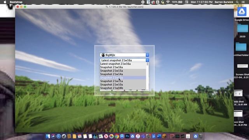249x140 pixels.
Task: Click the battery 100% indicator
Action: (x=177, y=2)
